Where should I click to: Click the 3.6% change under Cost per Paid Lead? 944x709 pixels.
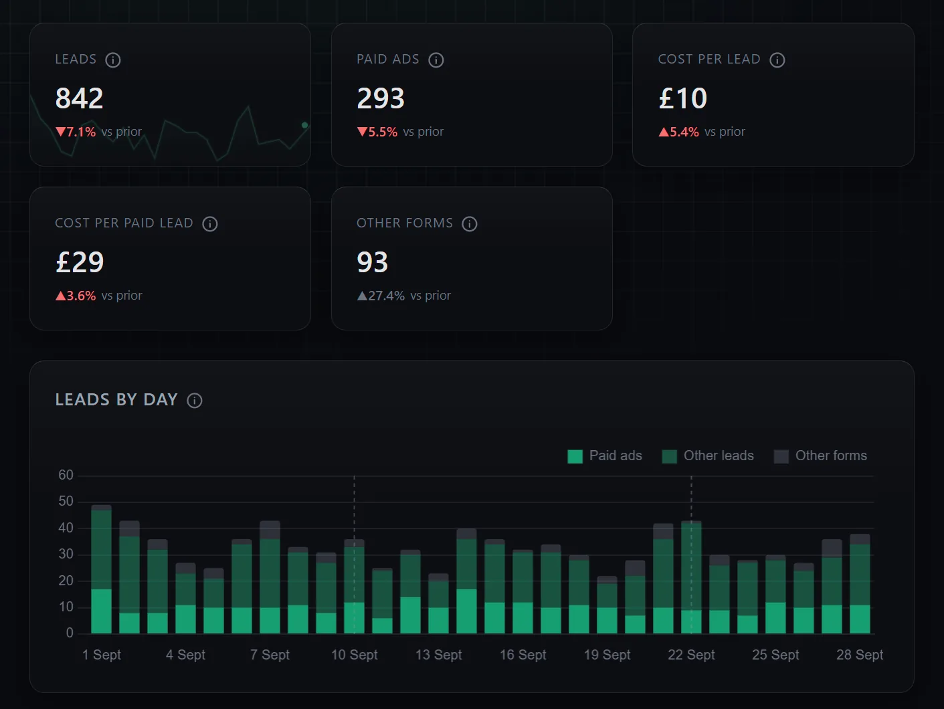coord(76,296)
